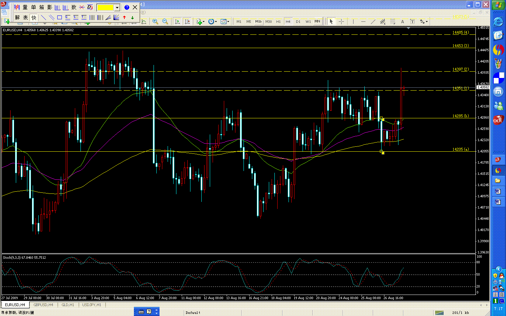506x316 pixels.
Task: Select the horizontal line tool
Action: coord(363,21)
